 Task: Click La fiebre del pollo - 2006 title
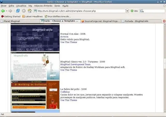pos(73,89)
